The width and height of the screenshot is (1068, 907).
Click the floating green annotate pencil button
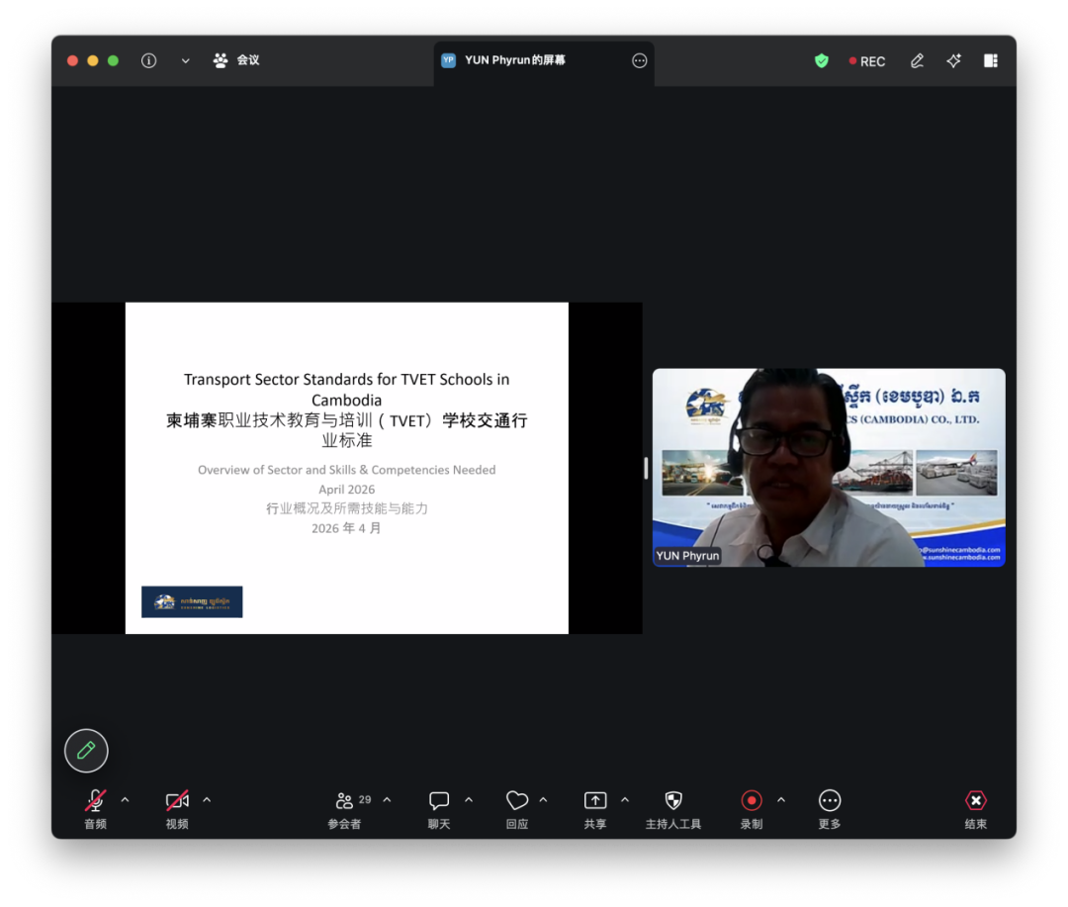click(86, 751)
